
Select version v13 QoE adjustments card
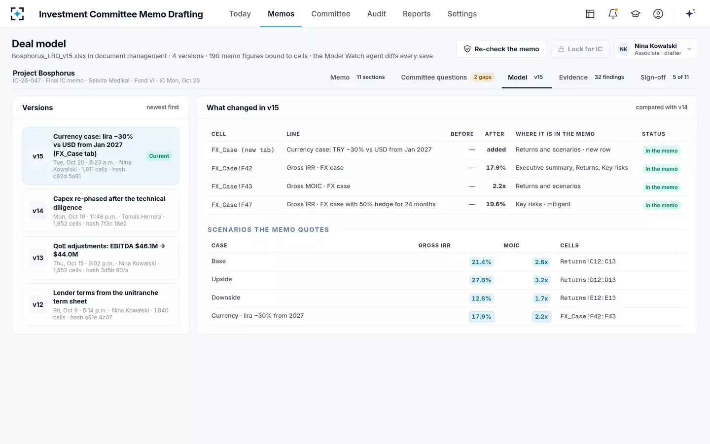101,258
